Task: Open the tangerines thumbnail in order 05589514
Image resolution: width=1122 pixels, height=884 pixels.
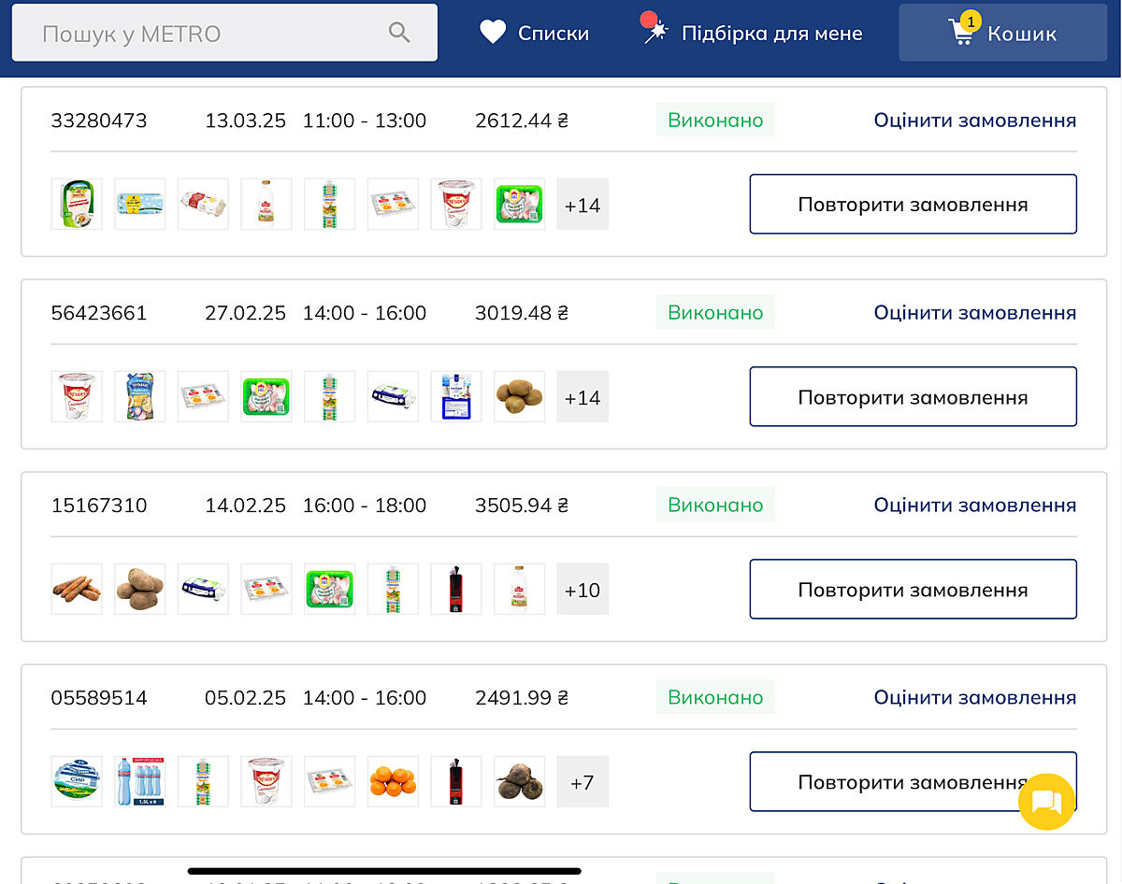Action: tap(393, 781)
